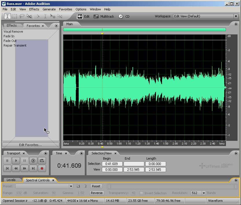This screenshot has height=205, width=241.
Task: Open the Generate menu
Action: (x=49, y=9)
